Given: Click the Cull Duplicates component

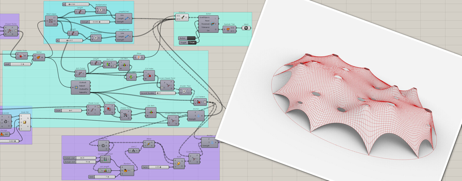Looking at the screenshot, I should (x=109, y=109).
